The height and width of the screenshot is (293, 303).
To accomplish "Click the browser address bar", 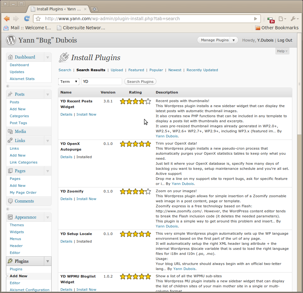I will 147,19.
